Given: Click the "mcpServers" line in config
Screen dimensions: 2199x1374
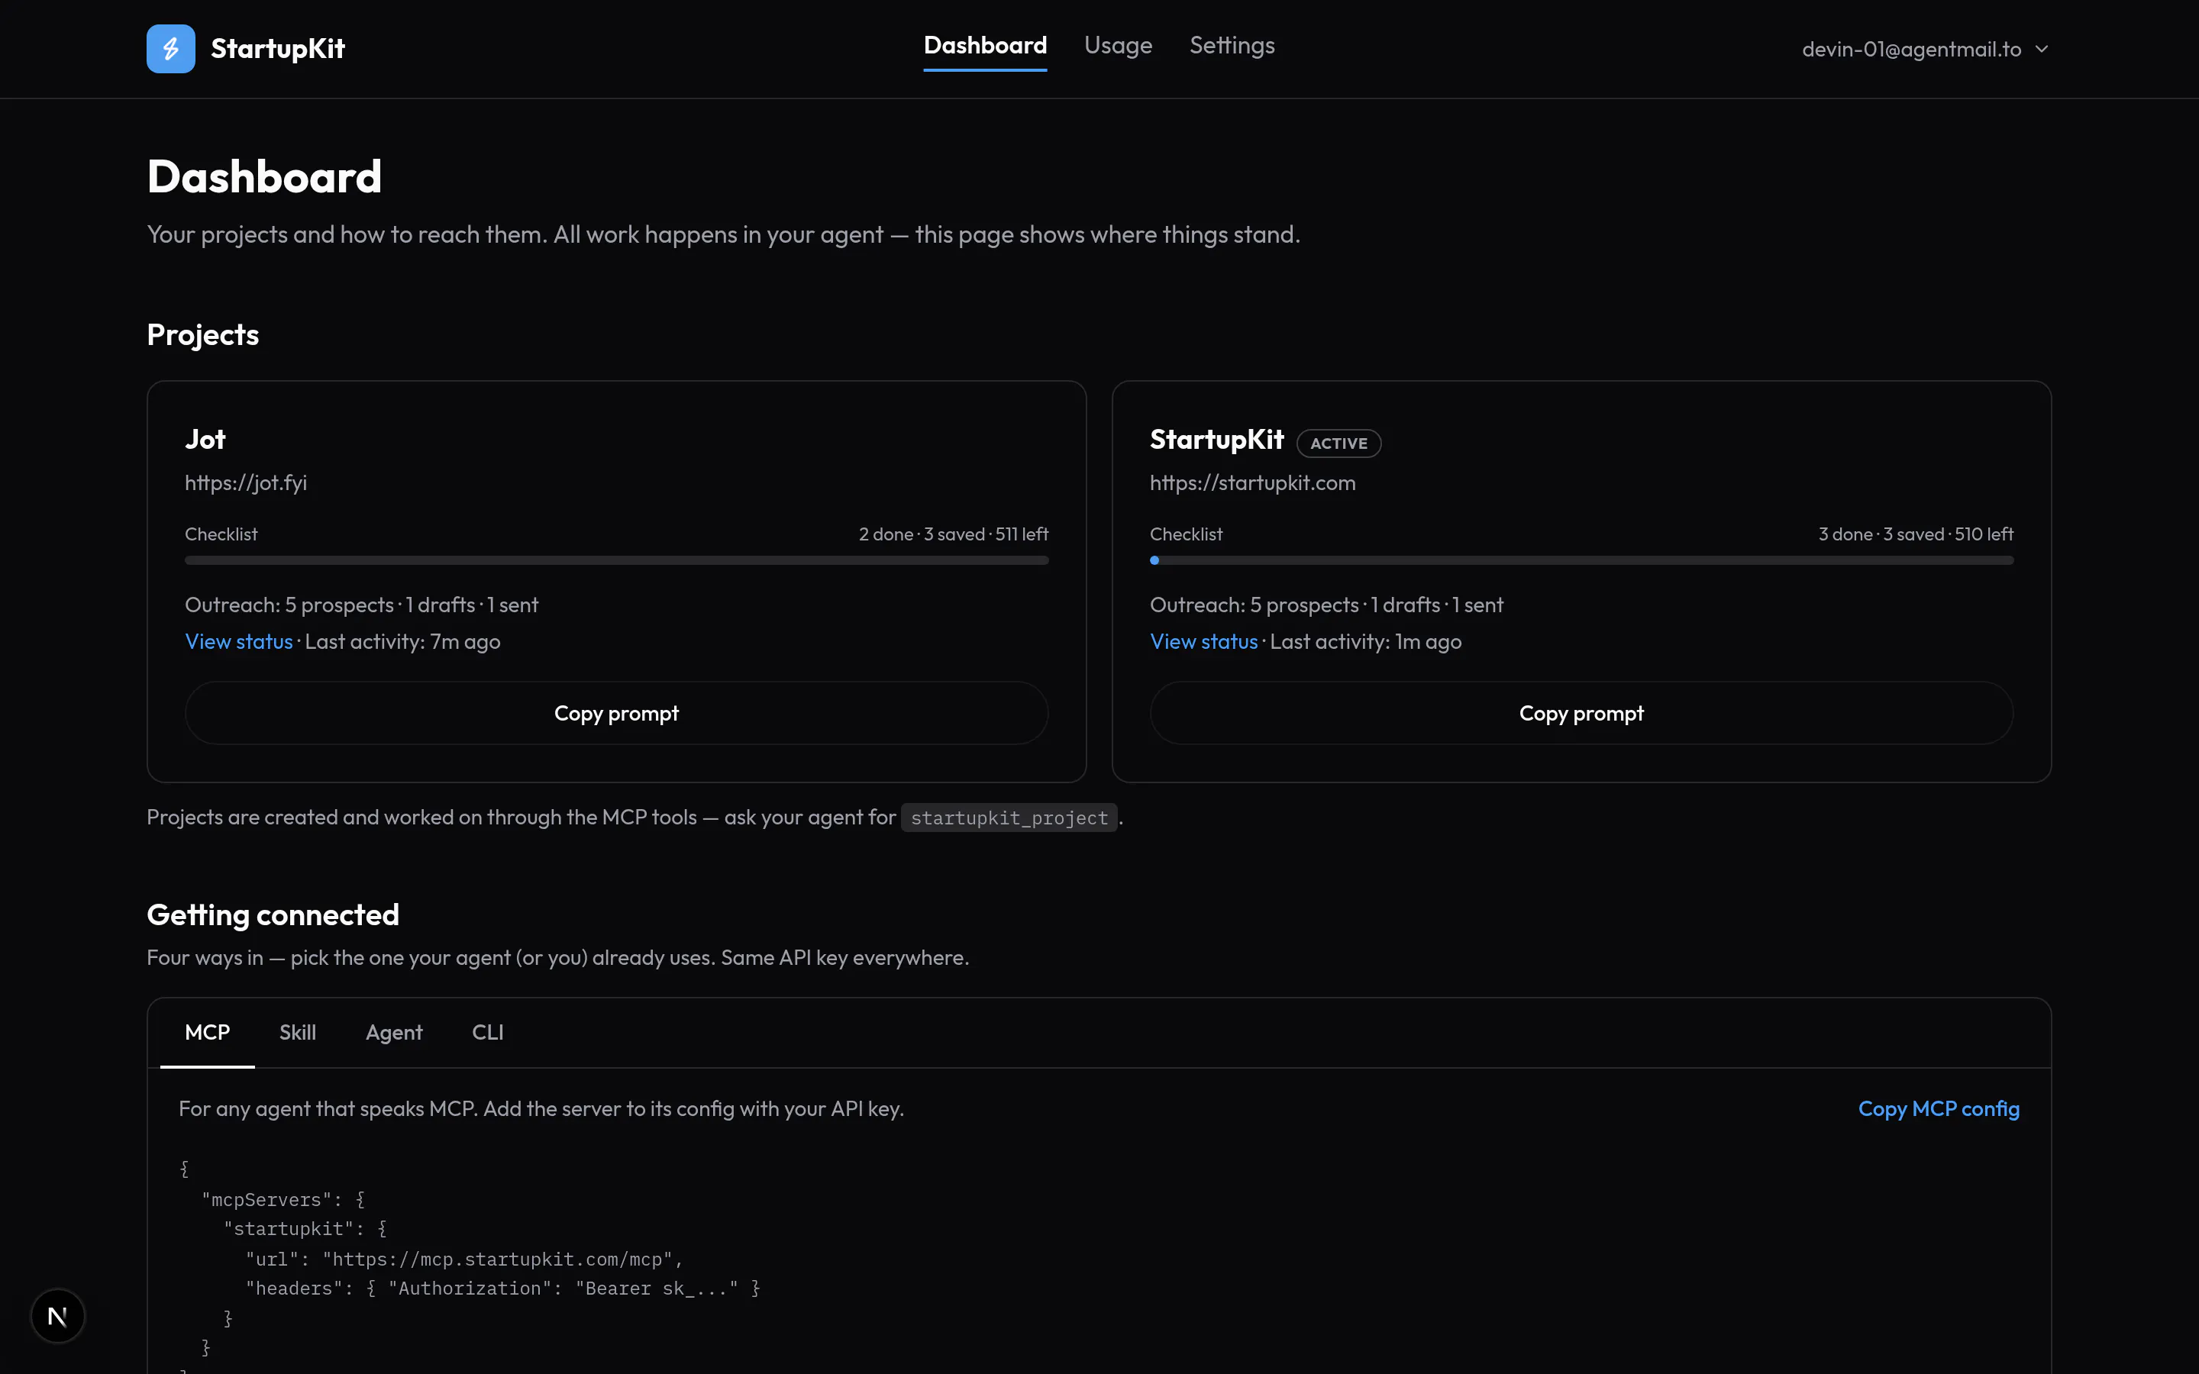Looking at the screenshot, I should [x=283, y=1199].
